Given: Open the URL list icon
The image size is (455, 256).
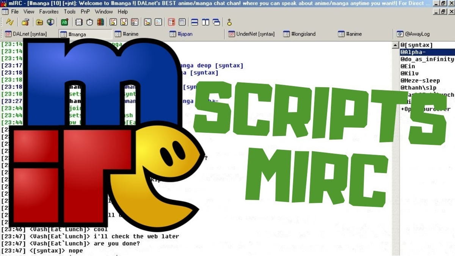Looking at the screenshot, I should pos(182,22).
